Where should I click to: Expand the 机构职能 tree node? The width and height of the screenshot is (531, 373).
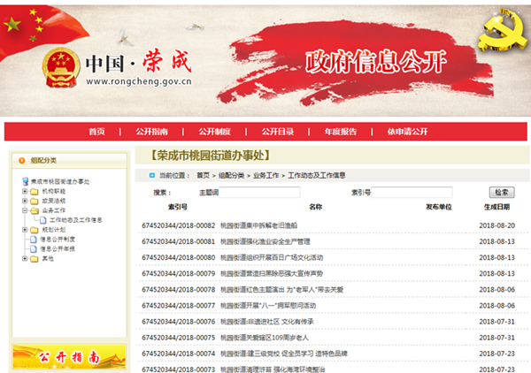24,191
